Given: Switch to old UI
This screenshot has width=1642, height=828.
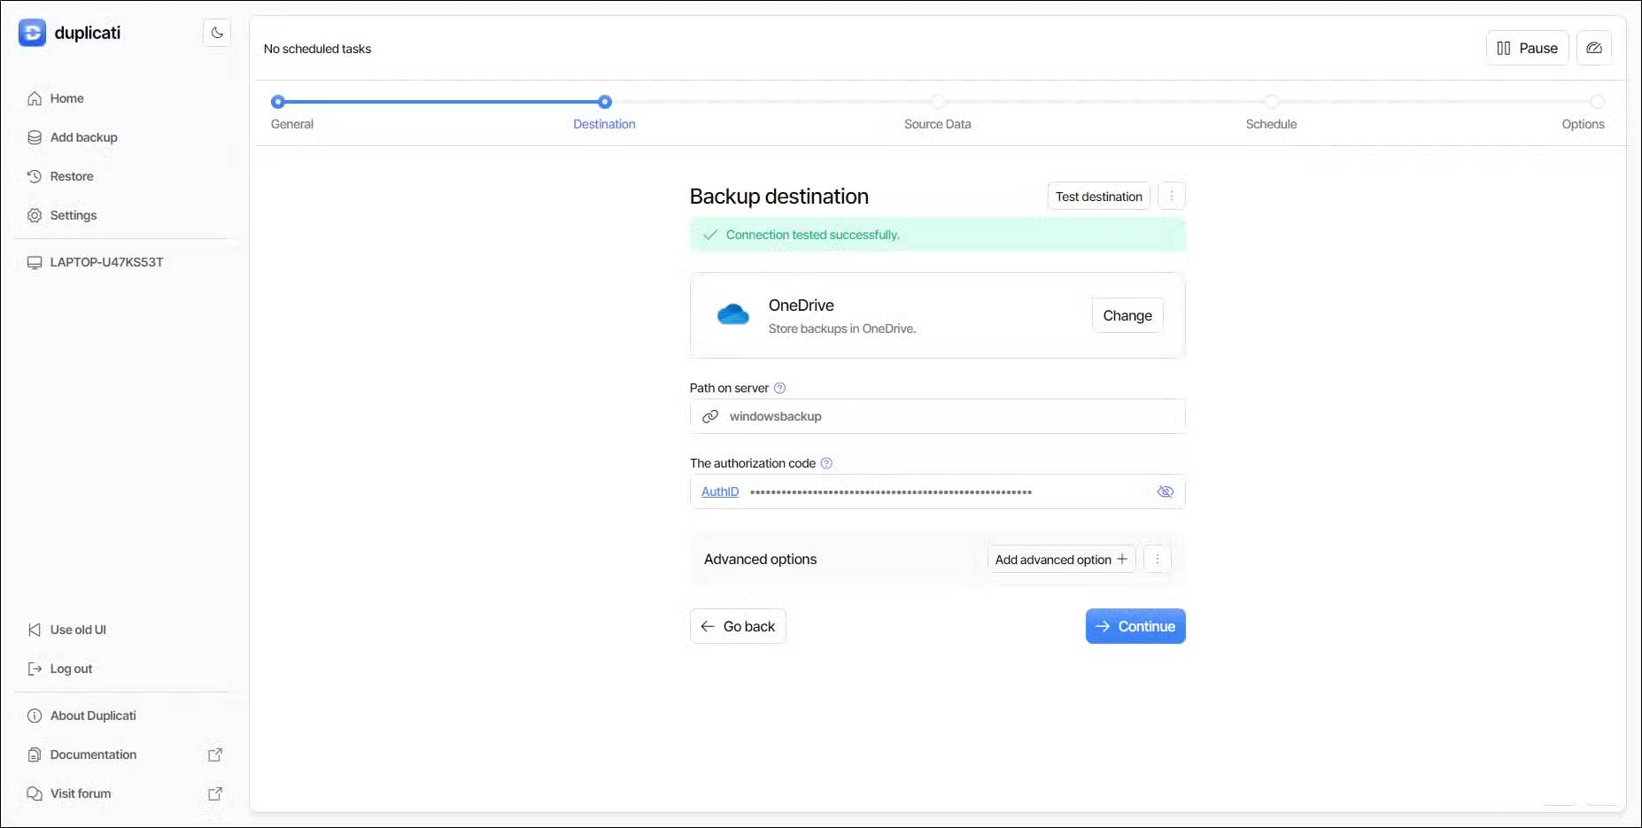Looking at the screenshot, I should (77, 630).
